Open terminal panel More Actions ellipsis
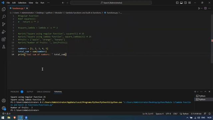The image size is (213, 120). tap(201, 92)
